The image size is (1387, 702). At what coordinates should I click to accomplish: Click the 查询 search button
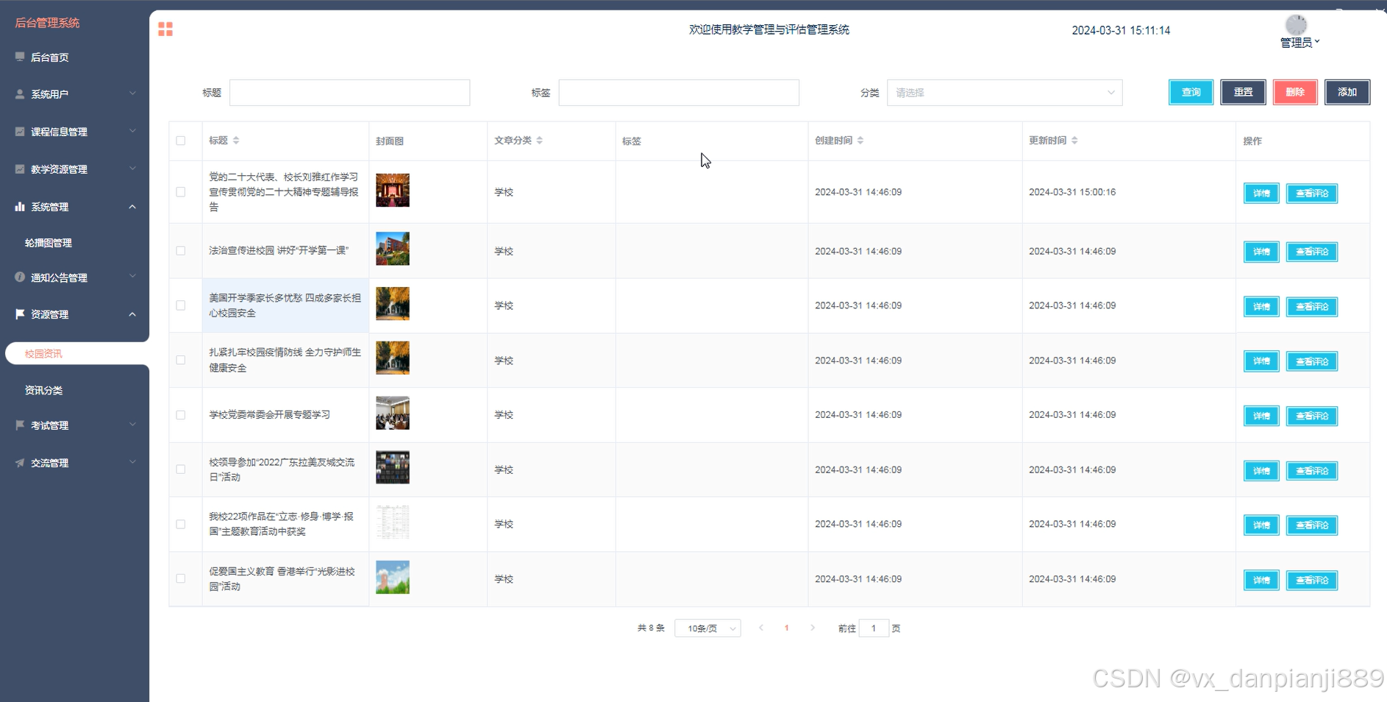click(1191, 92)
